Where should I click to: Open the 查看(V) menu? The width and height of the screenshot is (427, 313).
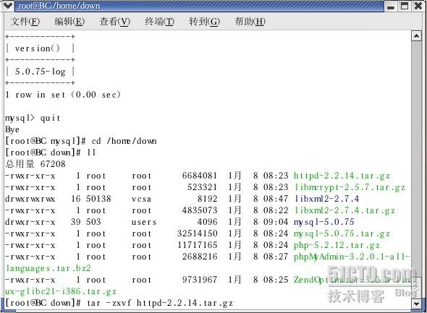(x=115, y=21)
